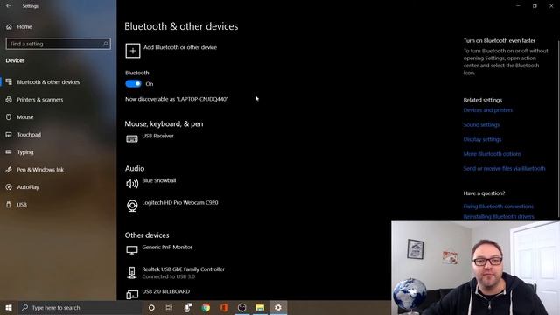Select the Blue Snowball audio device

pos(159,181)
